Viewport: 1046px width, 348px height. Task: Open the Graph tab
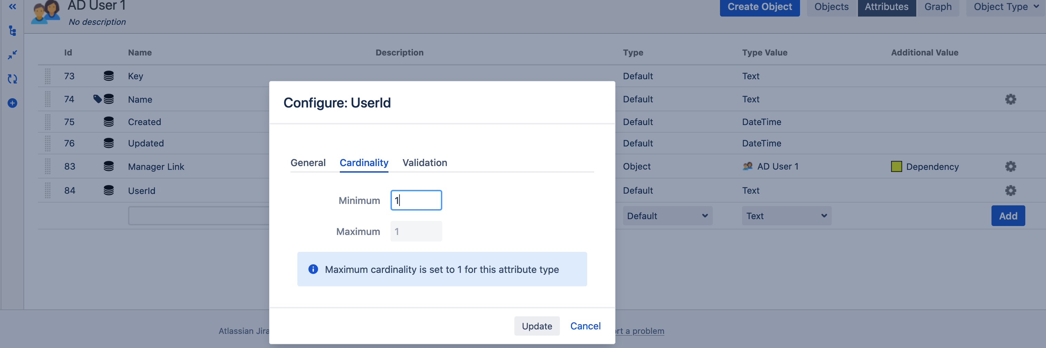click(x=938, y=7)
